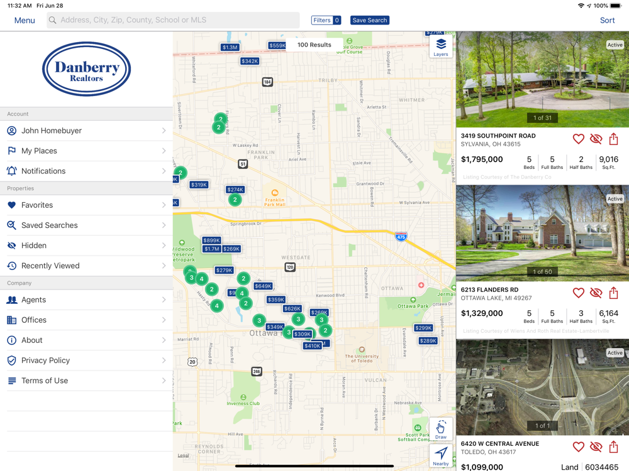Share the 3419 Southpoint Road listing
Viewport: 629px width, 471px height.
click(613, 139)
